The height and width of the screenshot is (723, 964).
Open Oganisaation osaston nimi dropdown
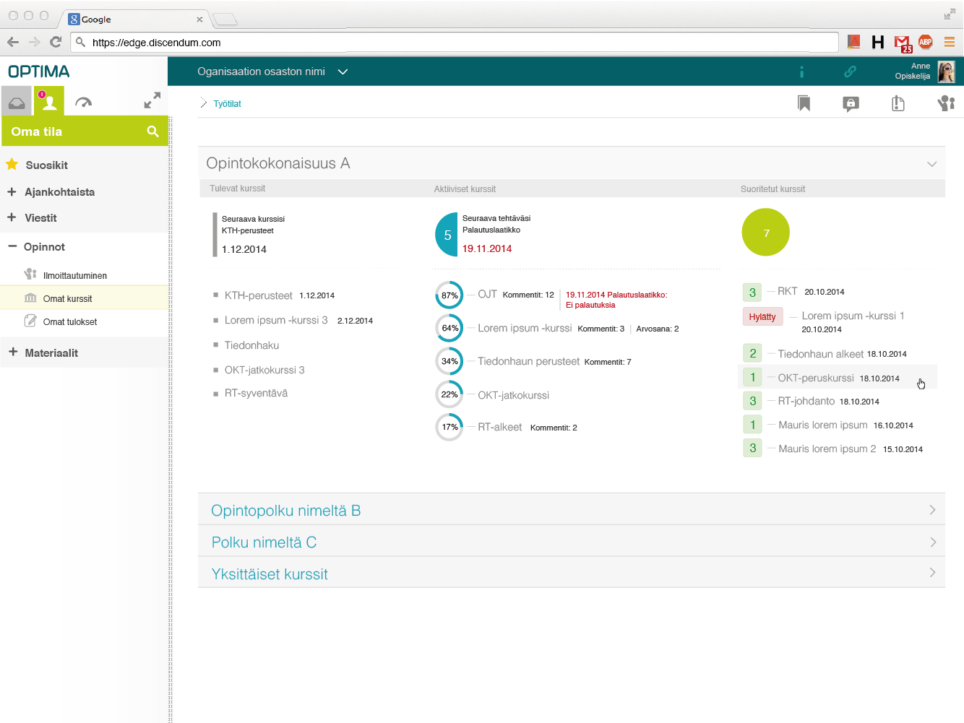[272, 72]
